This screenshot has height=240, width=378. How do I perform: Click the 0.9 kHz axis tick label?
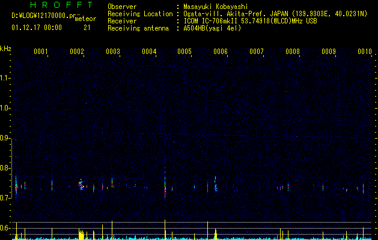(x=4, y=138)
